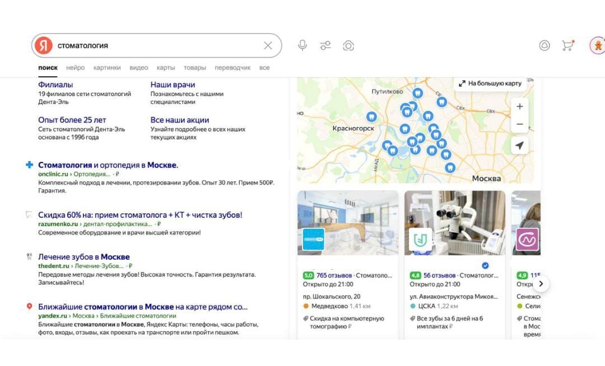
Task: Open the Все наши акции link
Action: tap(179, 120)
